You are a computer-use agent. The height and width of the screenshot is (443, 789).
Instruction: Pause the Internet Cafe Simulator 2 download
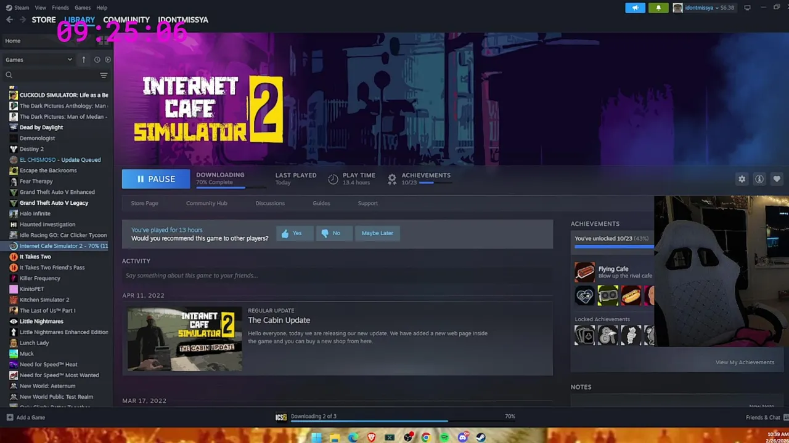pyautogui.click(x=156, y=179)
